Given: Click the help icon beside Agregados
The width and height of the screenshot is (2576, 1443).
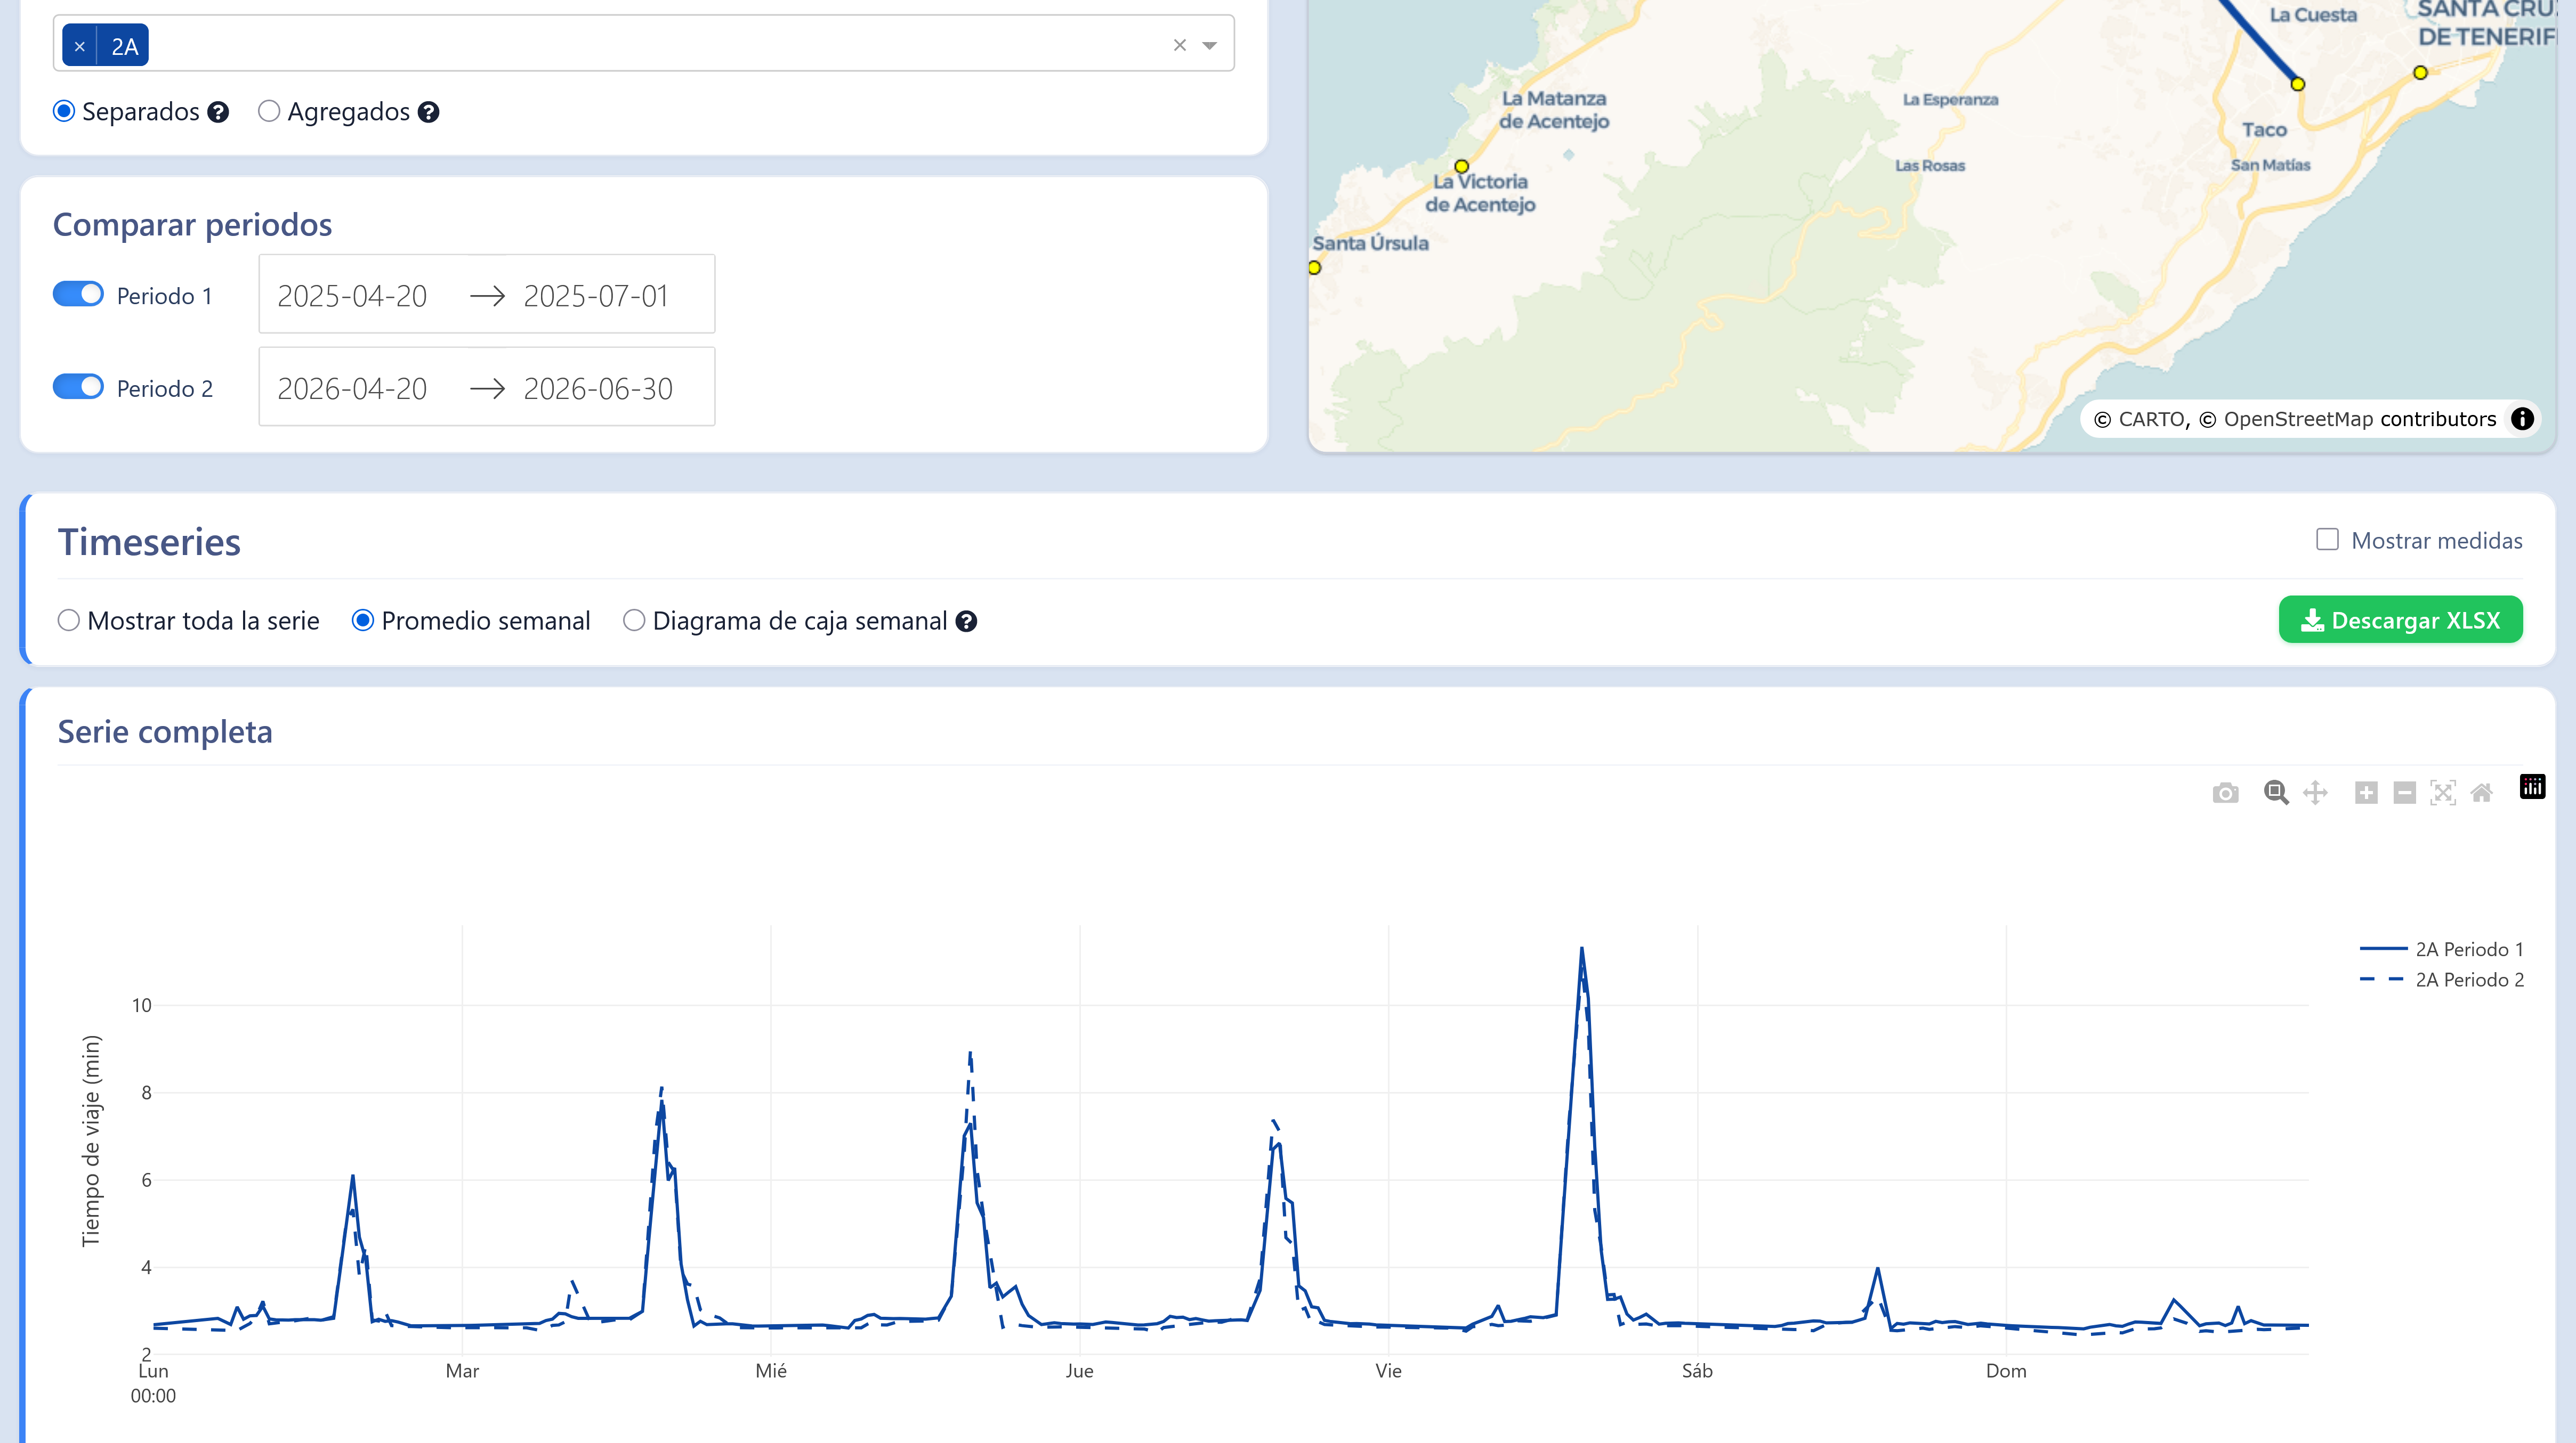Looking at the screenshot, I should 429,112.
